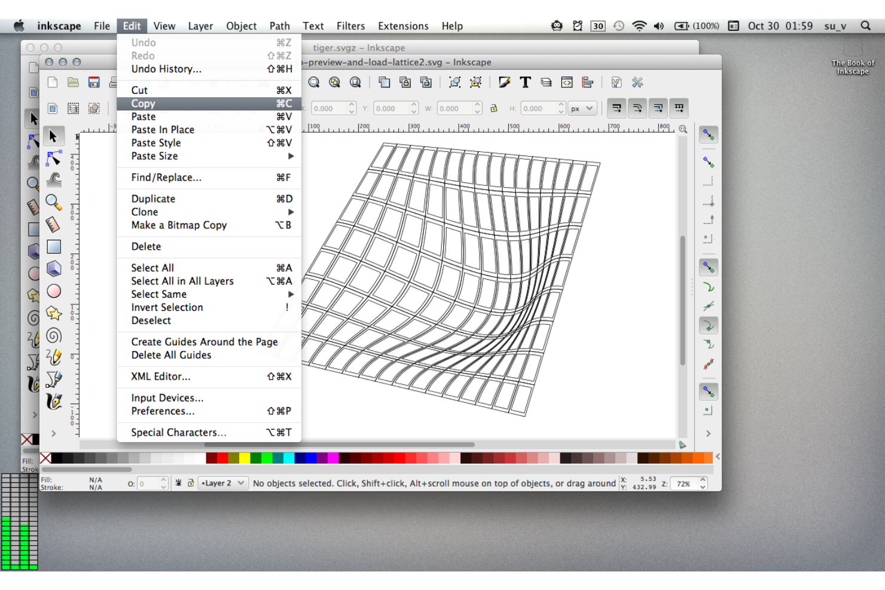
Task: Select the Ellipse circle tool
Action: coord(54,291)
